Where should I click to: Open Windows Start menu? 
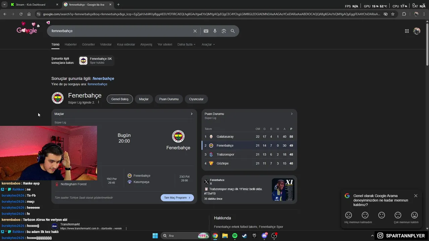coord(155,236)
